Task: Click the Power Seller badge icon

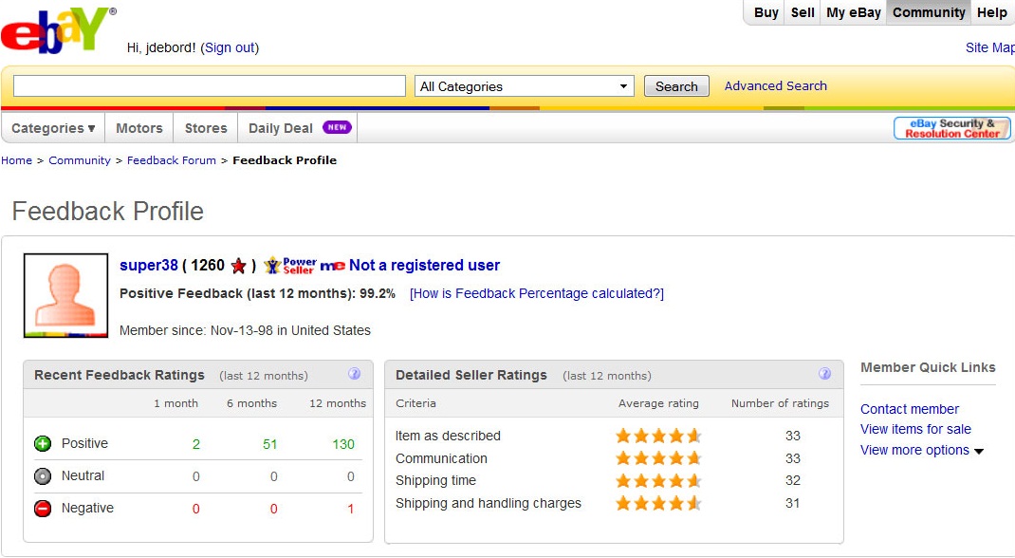Action: 290,266
